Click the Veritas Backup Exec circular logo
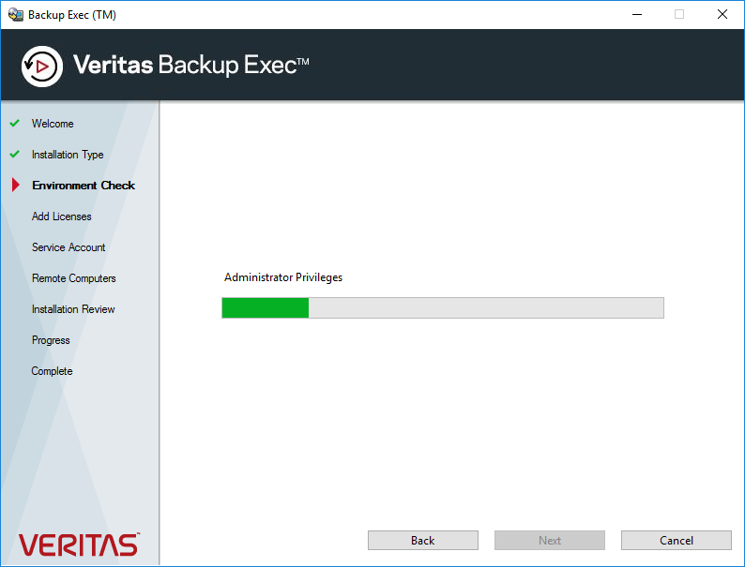The width and height of the screenshot is (745, 567). 42,67
